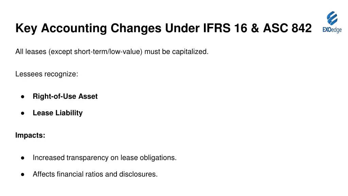Click the bullet before 'Increased transparency'
Viewport: 348px width, 196px height.
point(22,158)
